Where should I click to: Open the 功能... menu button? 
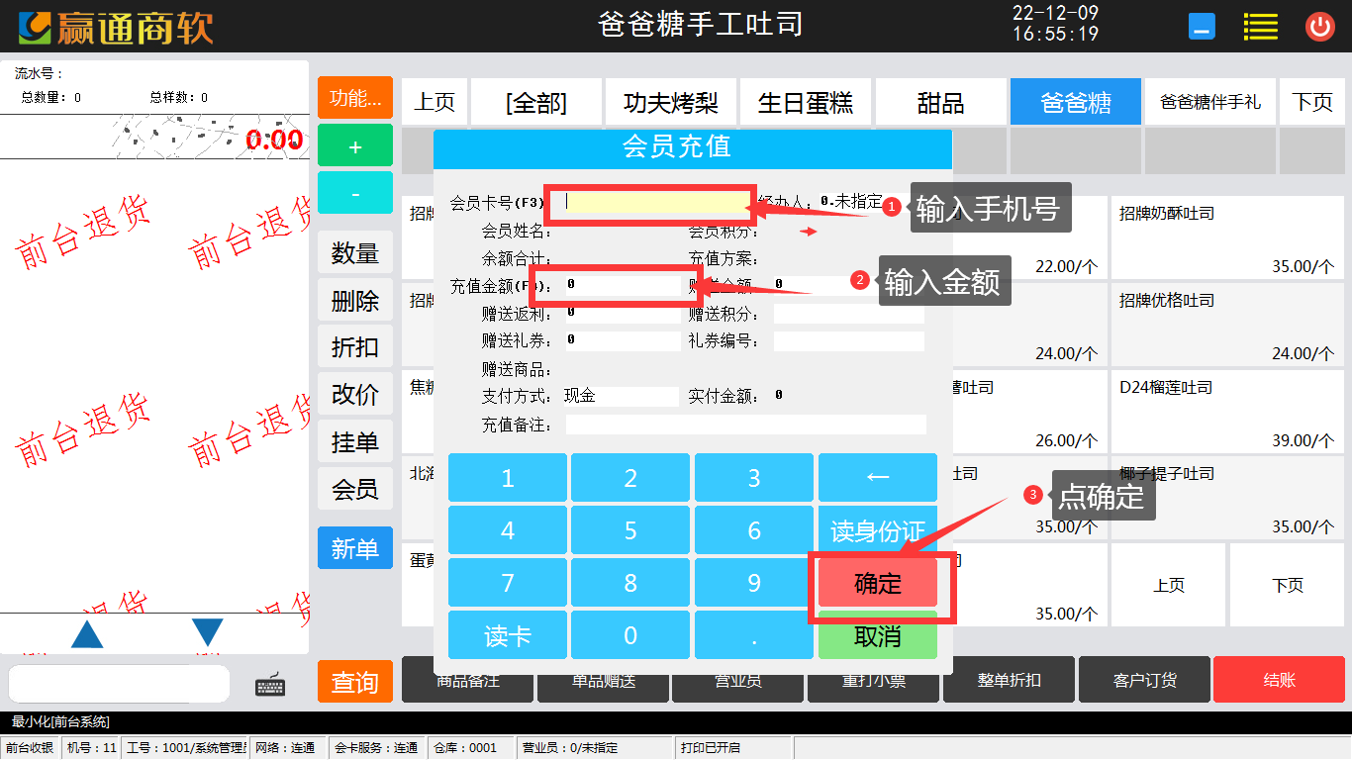click(355, 98)
